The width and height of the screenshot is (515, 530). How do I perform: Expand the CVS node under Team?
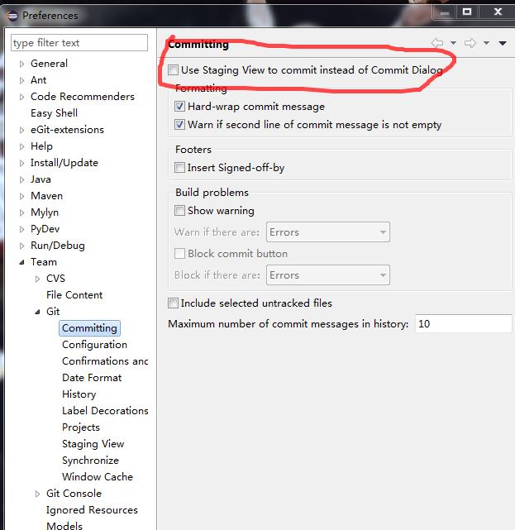click(37, 279)
